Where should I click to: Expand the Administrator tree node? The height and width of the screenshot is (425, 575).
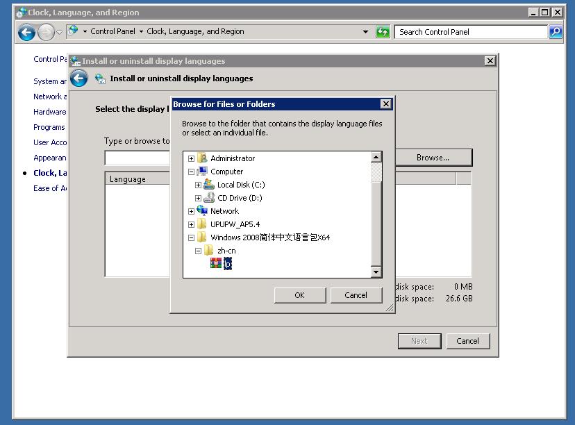pos(191,158)
